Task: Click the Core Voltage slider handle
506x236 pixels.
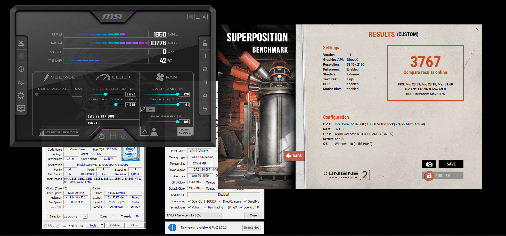Action: coord(37,94)
